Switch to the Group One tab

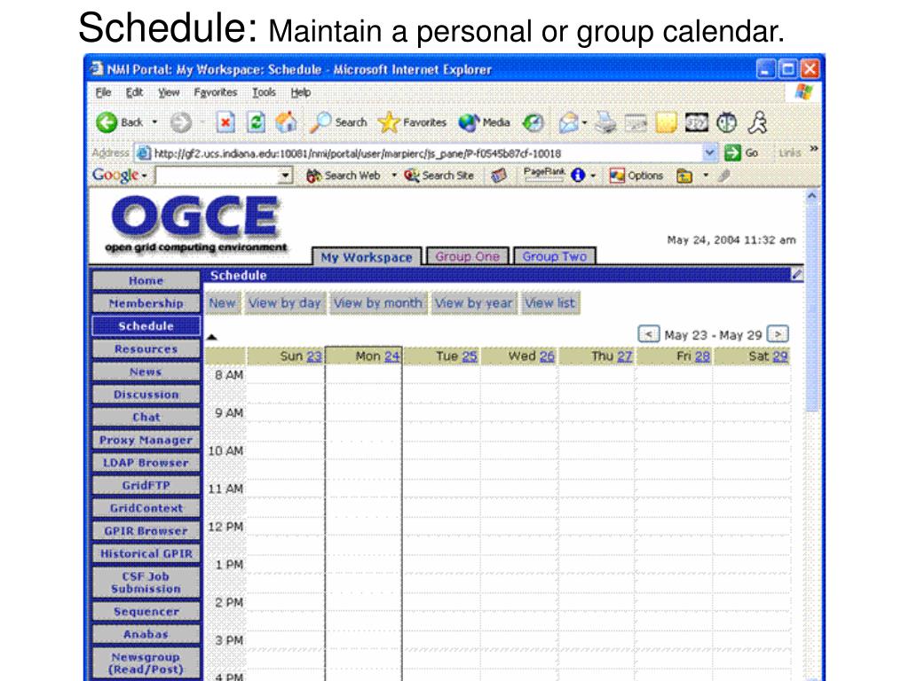pos(467,256)
